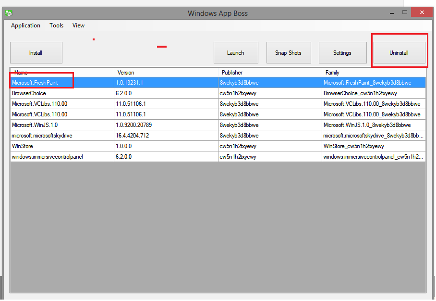The image size is (436, 301).
Task: Sort by the Publisher column header
Action: [x=270, y=73]
